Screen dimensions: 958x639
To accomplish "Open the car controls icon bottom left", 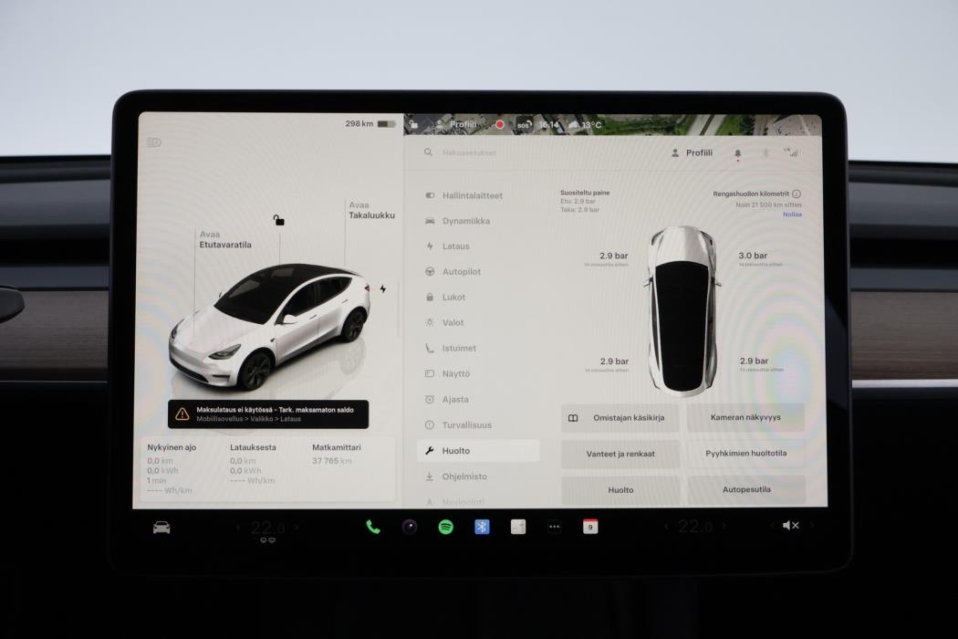I will (161, 526).
